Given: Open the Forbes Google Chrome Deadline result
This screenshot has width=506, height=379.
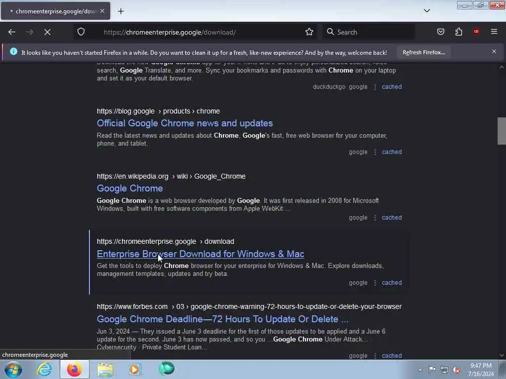Looking at the screenshot, I should 223,319.
